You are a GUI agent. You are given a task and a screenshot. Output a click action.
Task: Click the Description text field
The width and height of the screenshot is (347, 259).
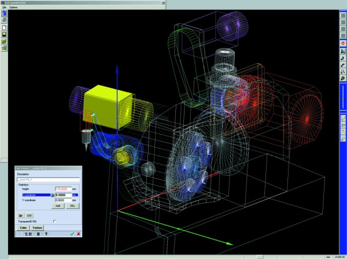point(48,180)
